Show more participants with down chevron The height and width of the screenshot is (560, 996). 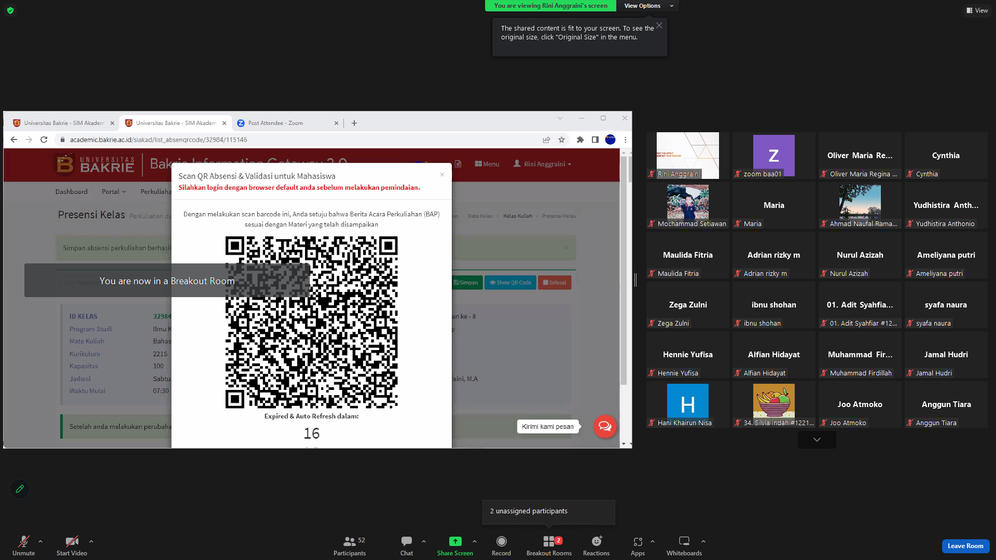817,440
